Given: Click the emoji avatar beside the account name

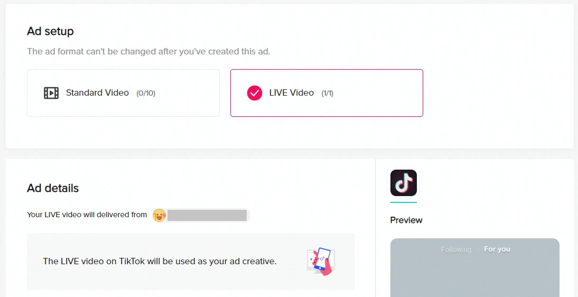Looking at the screenshot, I should 159,215.
